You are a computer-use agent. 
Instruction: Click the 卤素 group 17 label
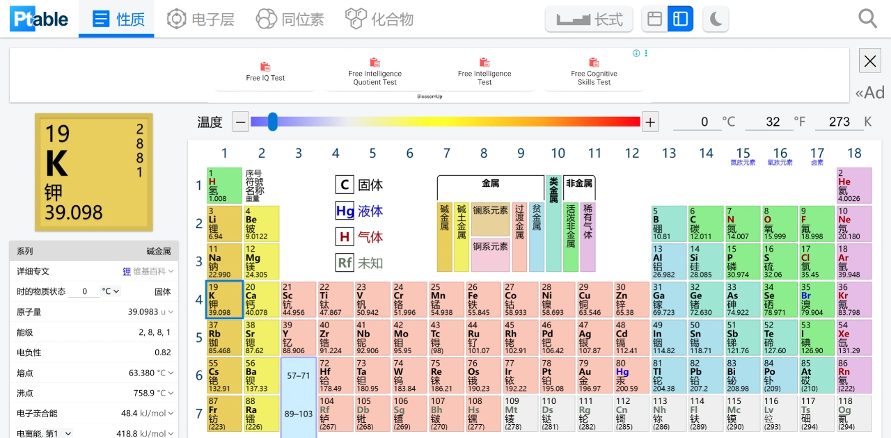(x=817, y=163)
